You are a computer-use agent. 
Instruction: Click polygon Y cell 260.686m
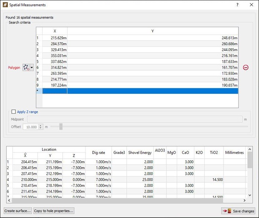(x=153, y=44)
